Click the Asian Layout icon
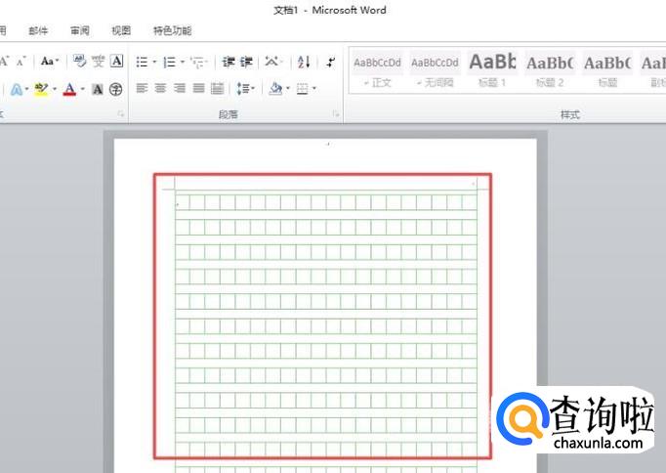 (x=272, y=62)
